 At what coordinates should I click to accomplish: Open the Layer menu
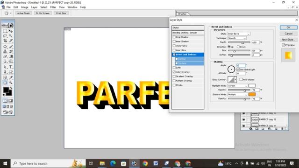(x=34, y=7)
